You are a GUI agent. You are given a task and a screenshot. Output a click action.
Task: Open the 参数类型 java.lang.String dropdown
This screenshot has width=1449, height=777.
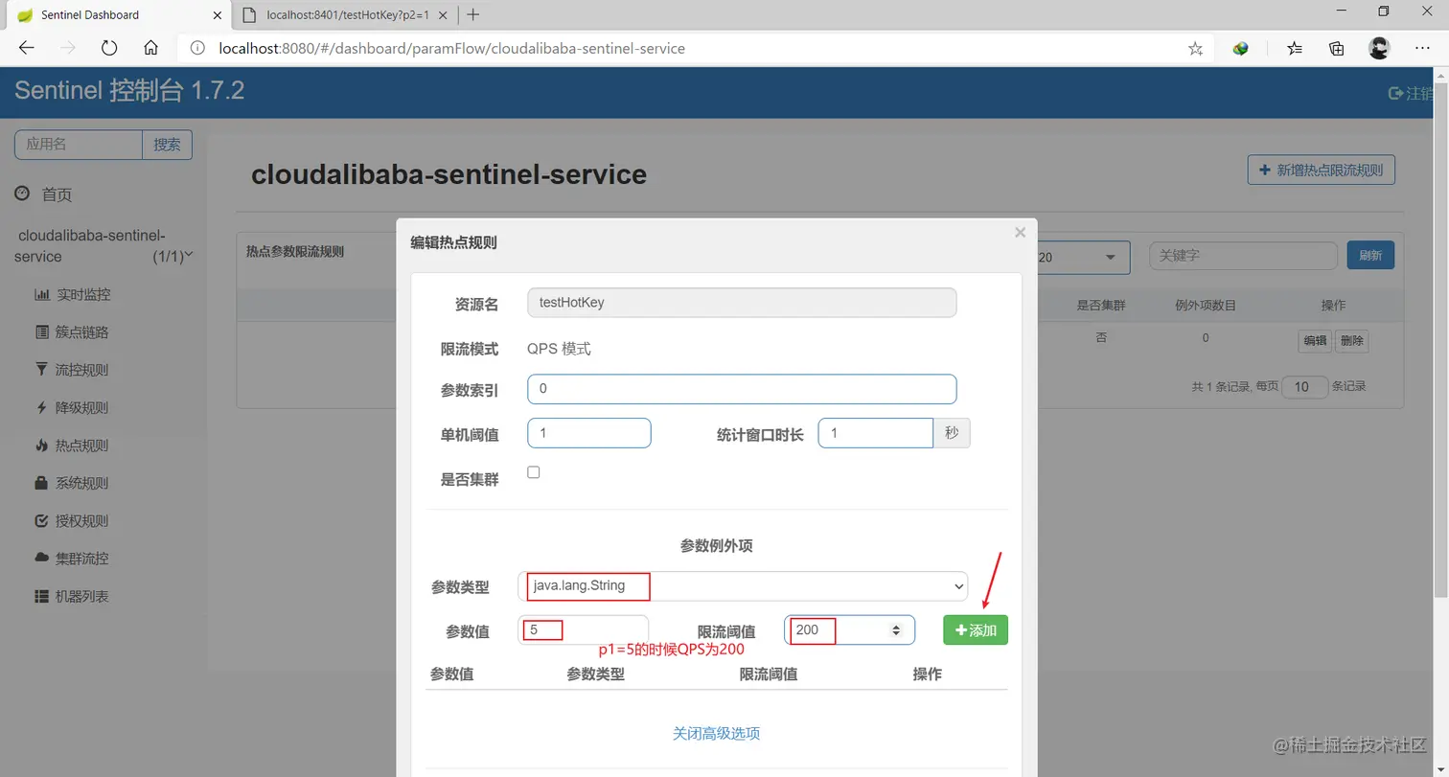(x=743, y=585)
